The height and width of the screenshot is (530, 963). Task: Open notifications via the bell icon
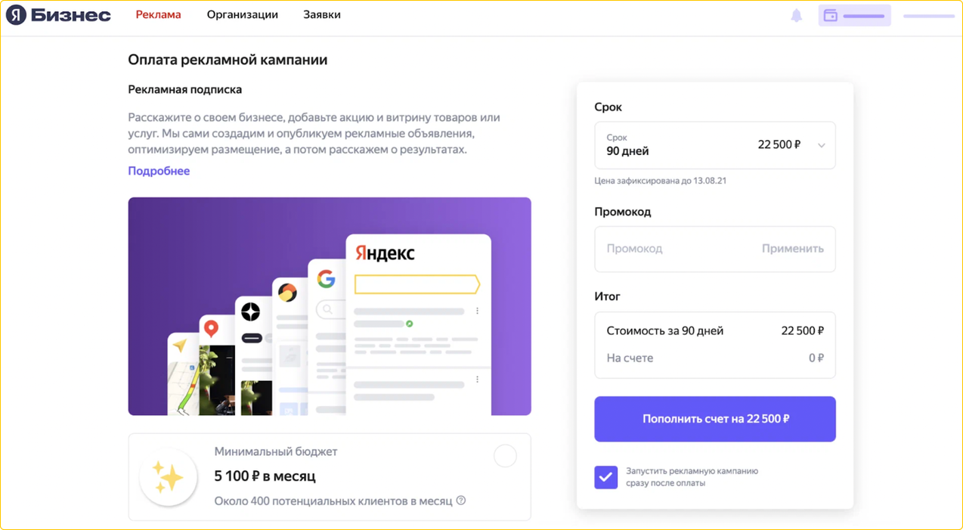(x=796, y=14)
